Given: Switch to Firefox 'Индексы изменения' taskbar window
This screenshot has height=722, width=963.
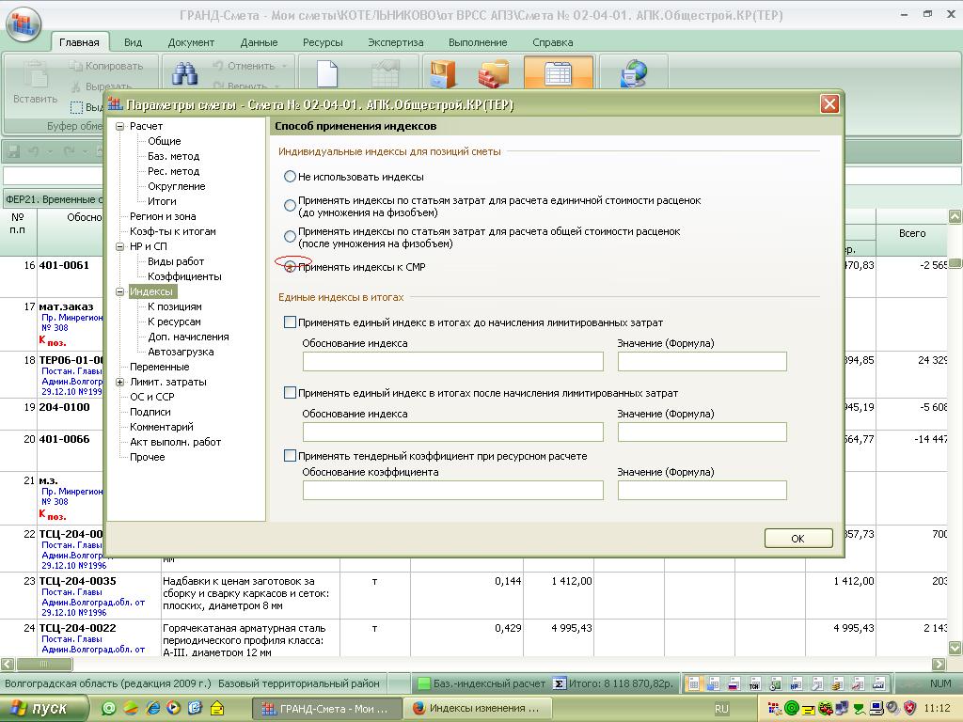Looking at the screenshot, I should point(477,709).
